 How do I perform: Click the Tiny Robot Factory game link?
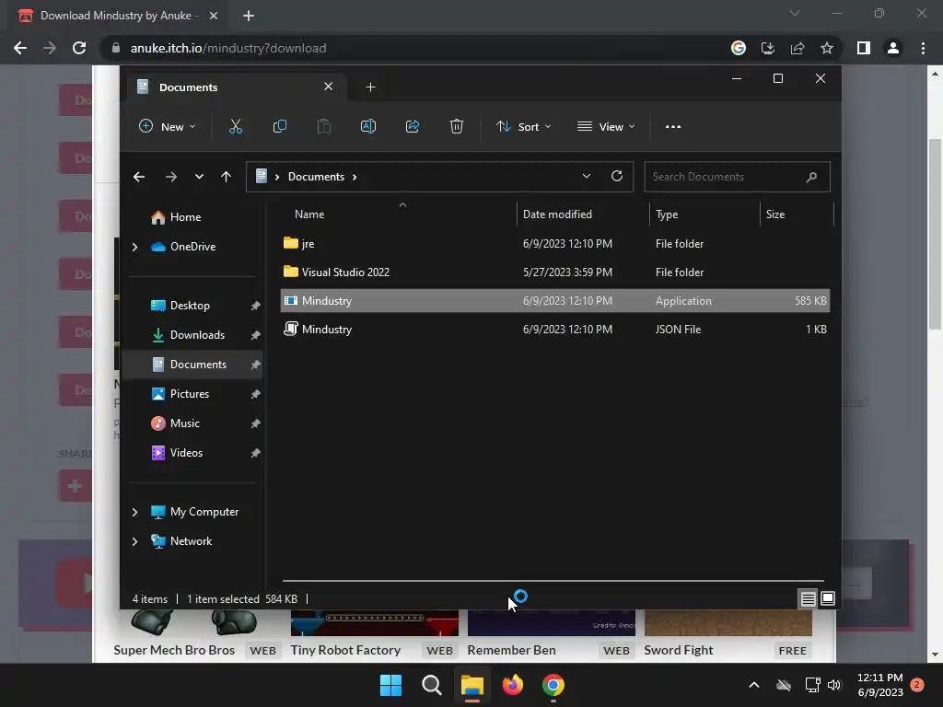click(x=345, y=650)
